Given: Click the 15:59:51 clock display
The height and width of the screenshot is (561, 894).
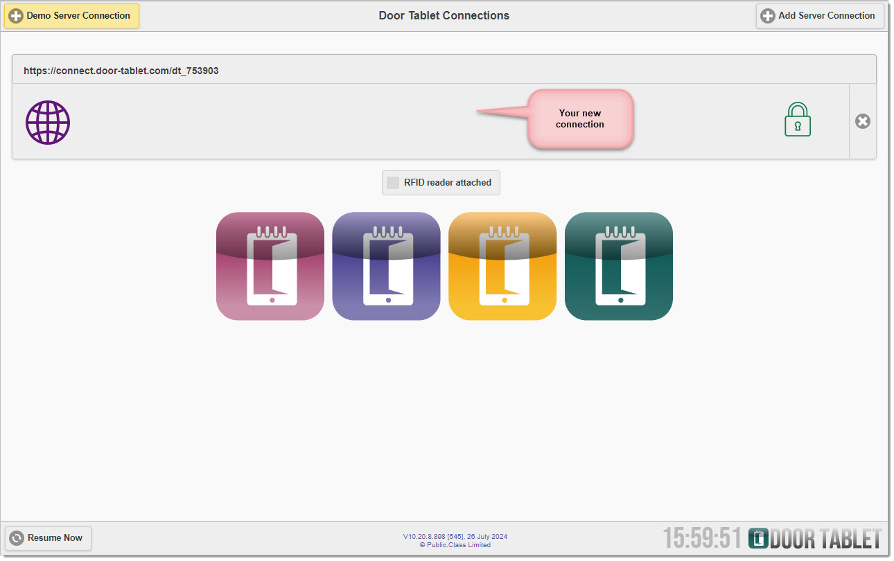Looking at the screenshot, I should click(x=702, y=538).
